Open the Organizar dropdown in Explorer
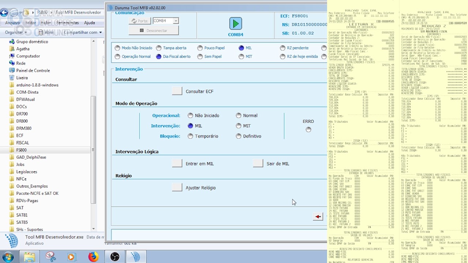The image size is (468, 263). [x=16, y=32]
